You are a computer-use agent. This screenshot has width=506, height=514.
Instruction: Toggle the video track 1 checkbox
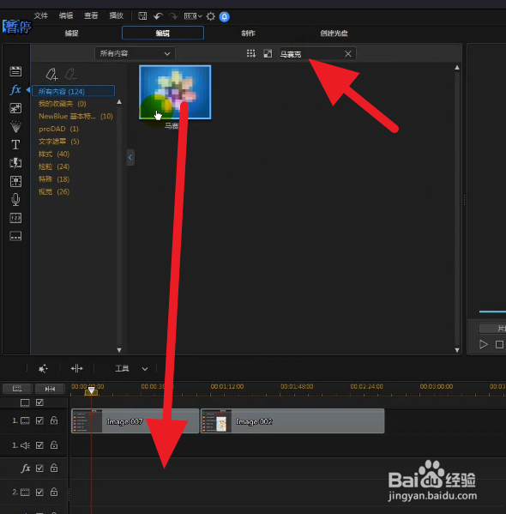click(39, 420)
